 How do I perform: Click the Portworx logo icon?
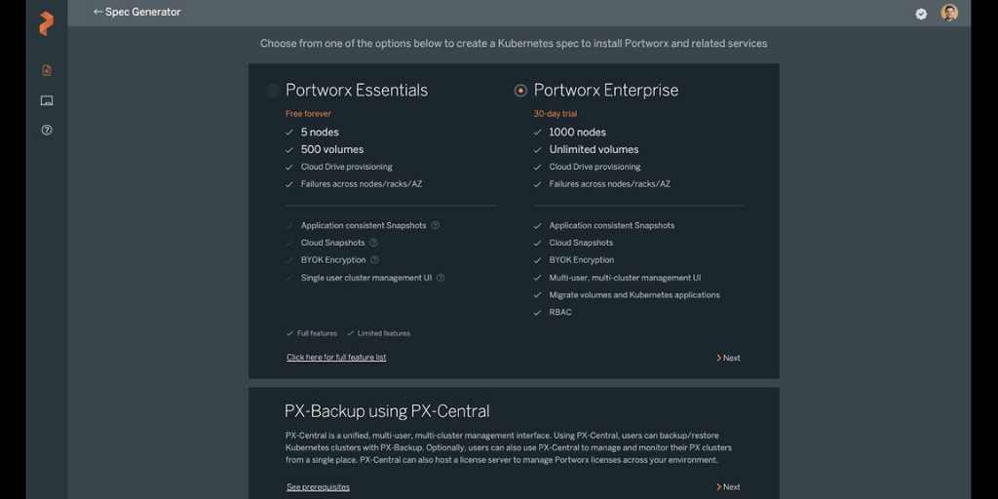(46, 23)
